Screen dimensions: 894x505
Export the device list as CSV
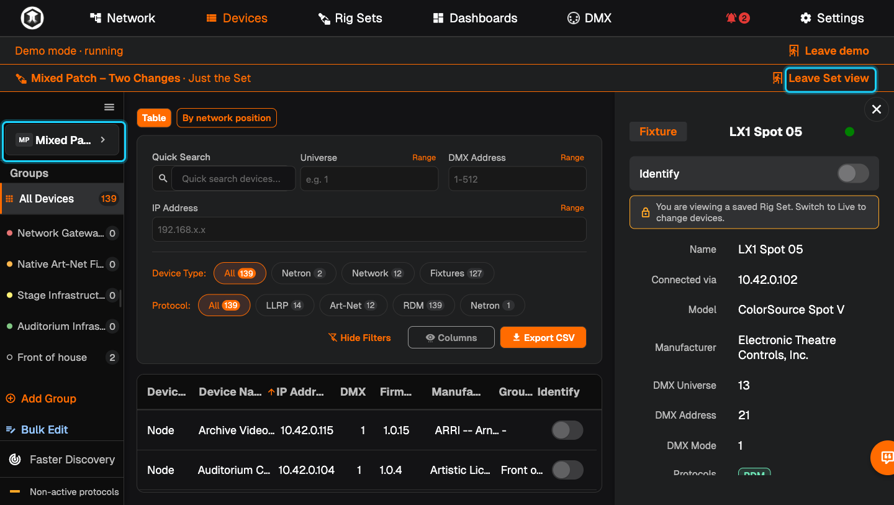coord(543,338)
